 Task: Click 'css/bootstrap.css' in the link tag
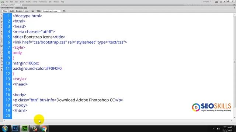(49, 42)
